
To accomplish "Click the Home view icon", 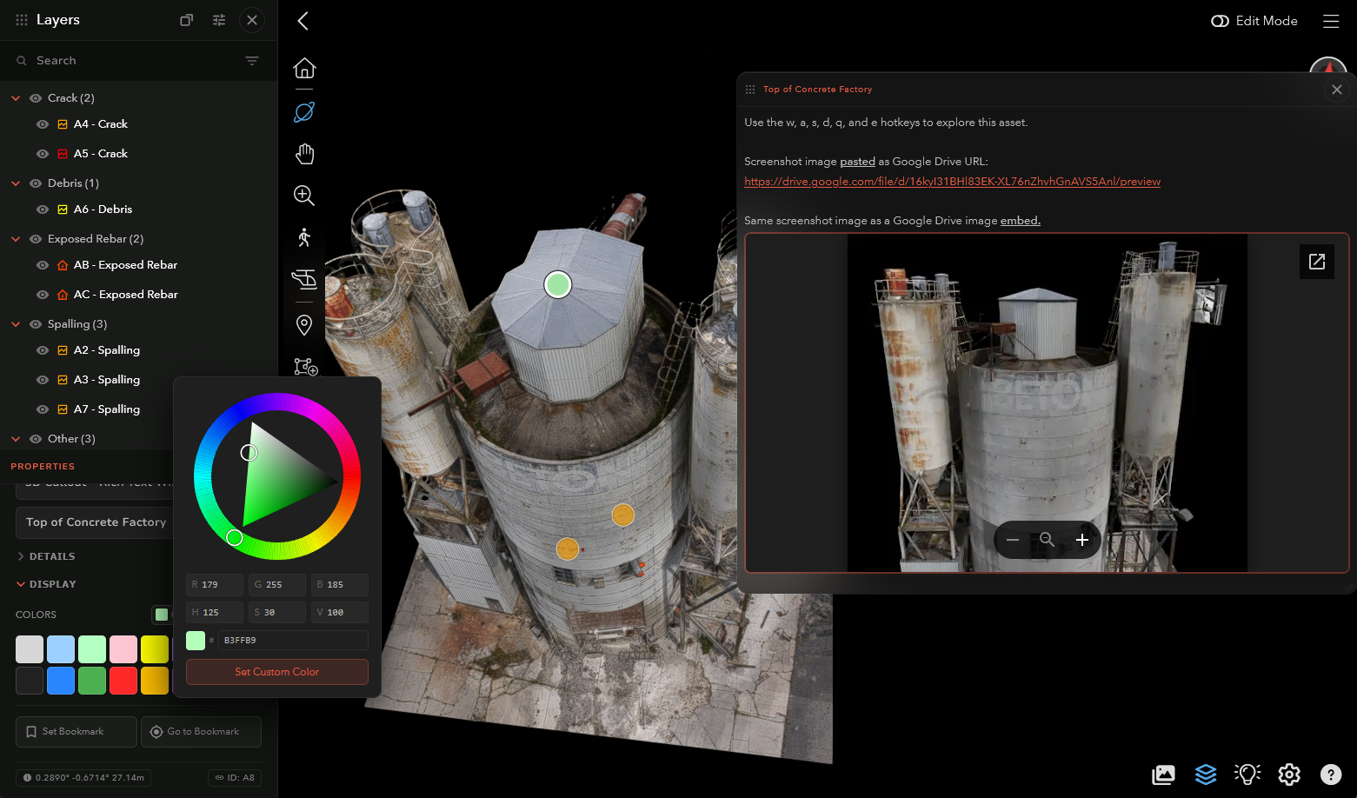I will click(304, 68).
